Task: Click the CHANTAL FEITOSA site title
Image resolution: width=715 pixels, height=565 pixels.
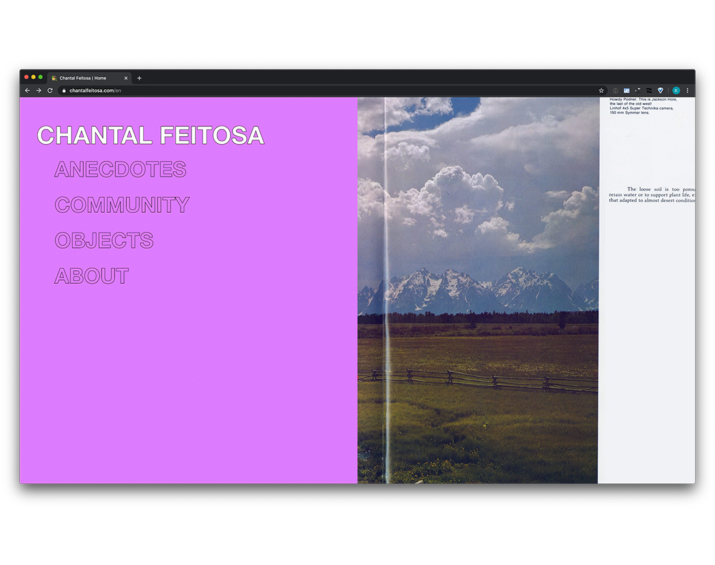Action: [x=150, y=135]
